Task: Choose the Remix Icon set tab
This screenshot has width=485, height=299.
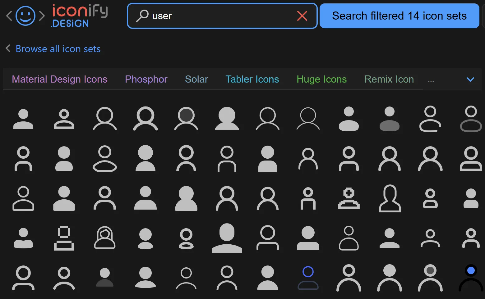Action: point(389,79)
